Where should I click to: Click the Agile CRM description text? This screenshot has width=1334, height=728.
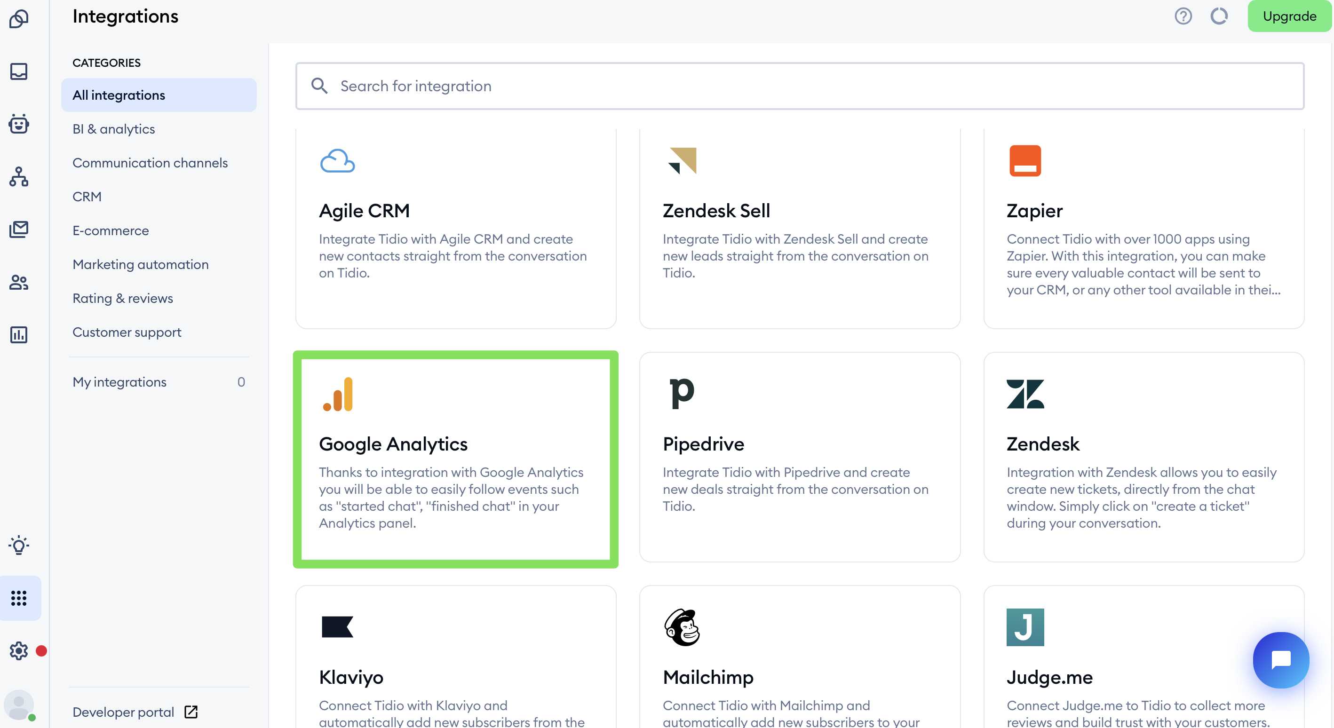click(x=453, y=256)
